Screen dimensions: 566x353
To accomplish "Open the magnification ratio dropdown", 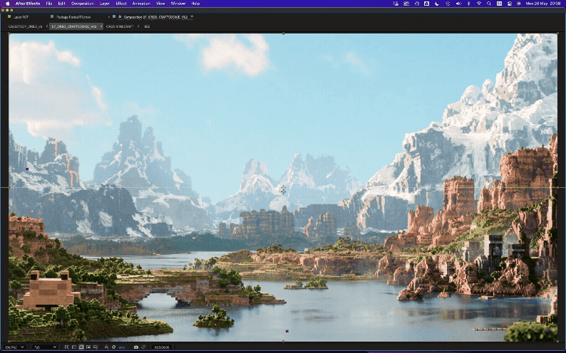I will pos(15,347).
